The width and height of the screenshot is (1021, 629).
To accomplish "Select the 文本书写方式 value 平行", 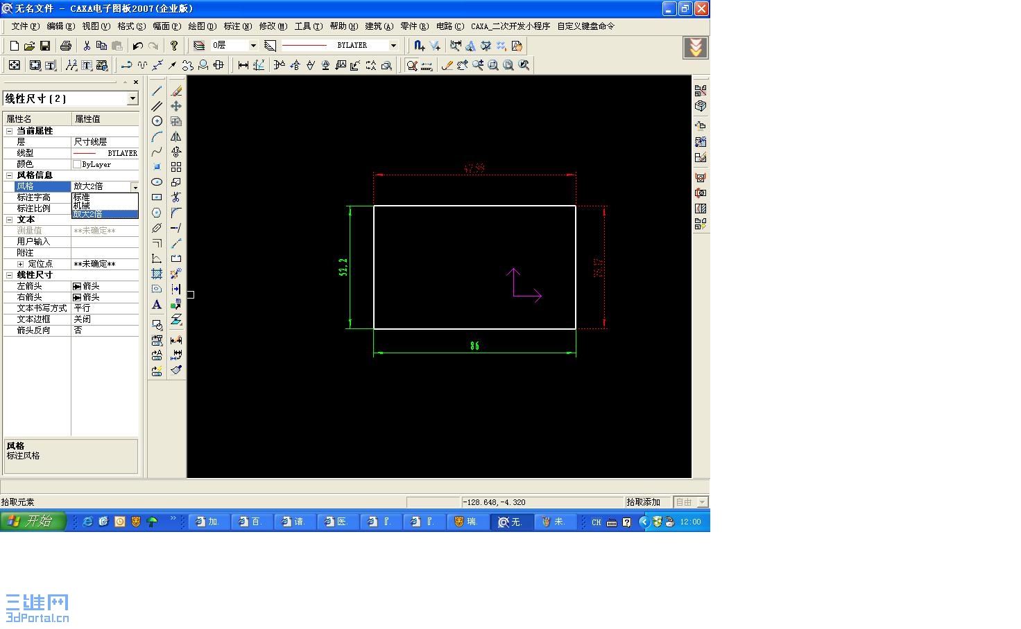I will click(105, 308).
